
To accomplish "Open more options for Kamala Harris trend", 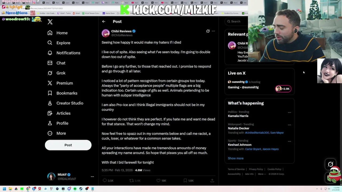I will click(289, 113).
